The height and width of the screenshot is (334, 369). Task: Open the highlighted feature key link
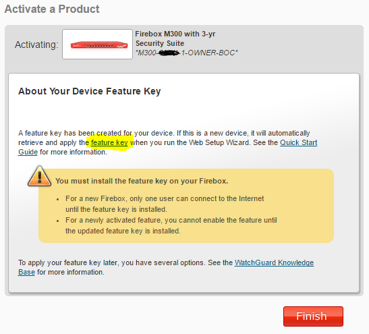109,142
